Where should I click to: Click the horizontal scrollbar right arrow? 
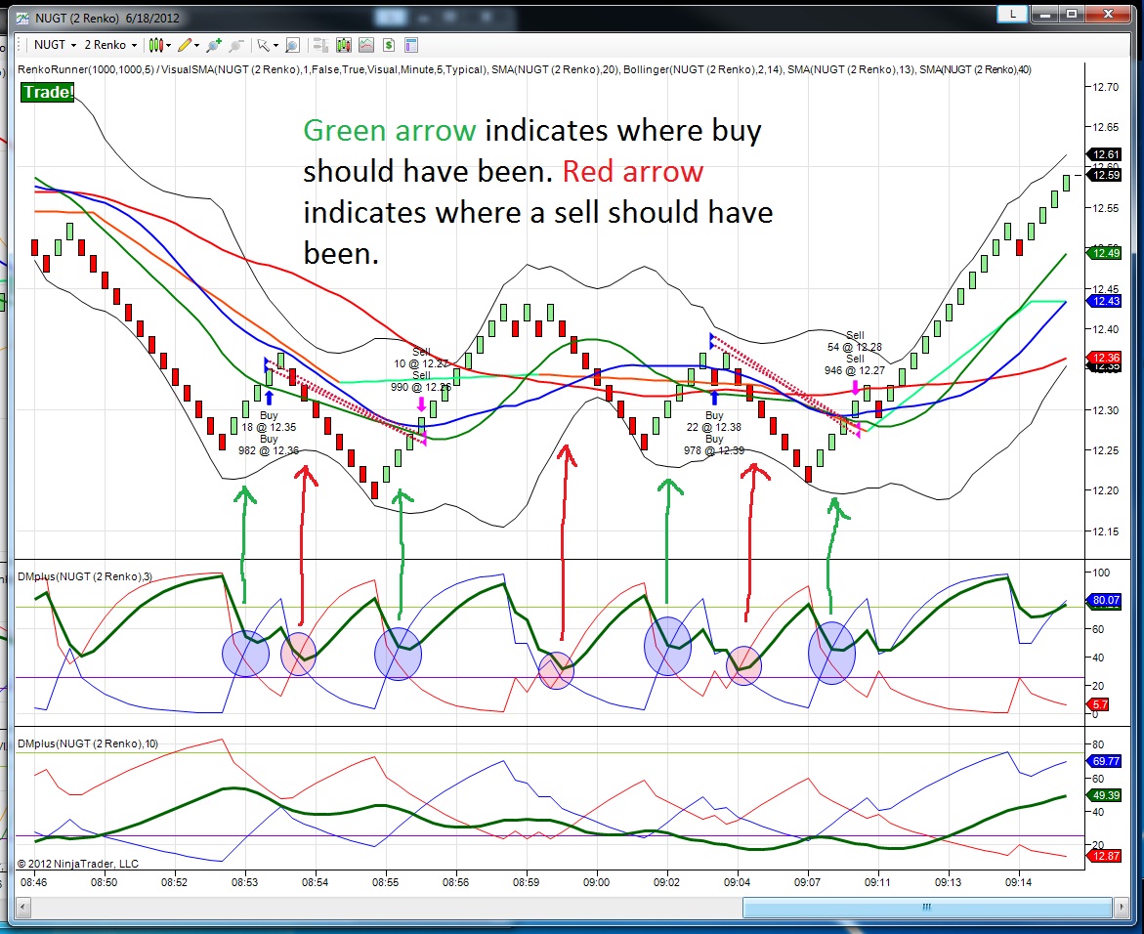1123,907
